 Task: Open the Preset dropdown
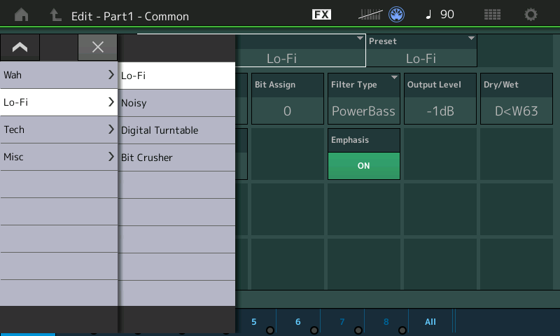click(421, 51)
